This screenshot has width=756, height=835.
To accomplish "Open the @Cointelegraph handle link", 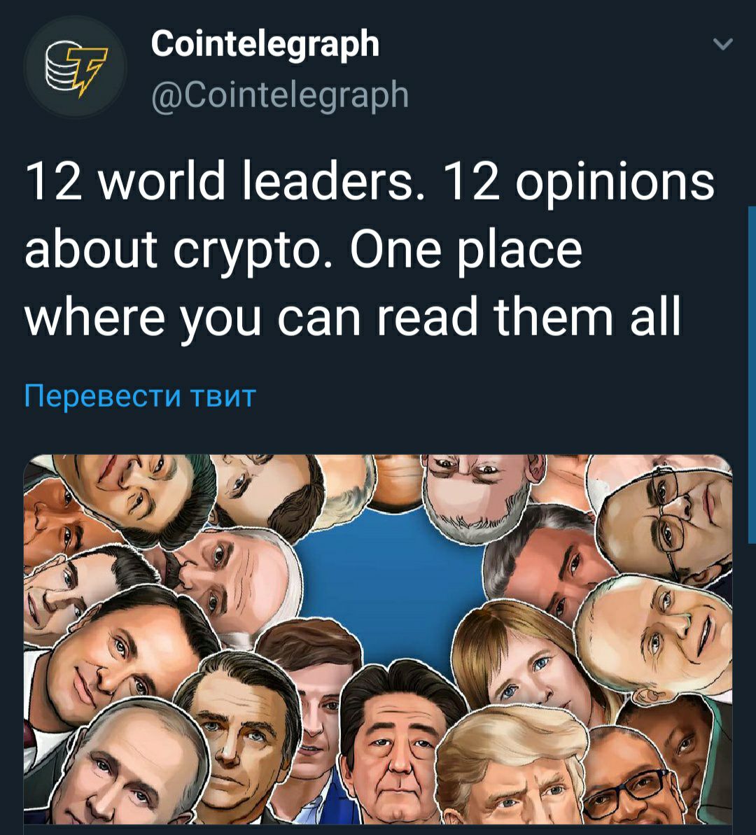I will coord(280,94).
